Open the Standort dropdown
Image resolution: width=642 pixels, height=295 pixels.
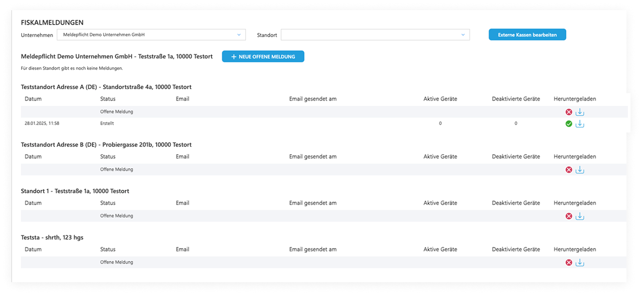[375, 34]
